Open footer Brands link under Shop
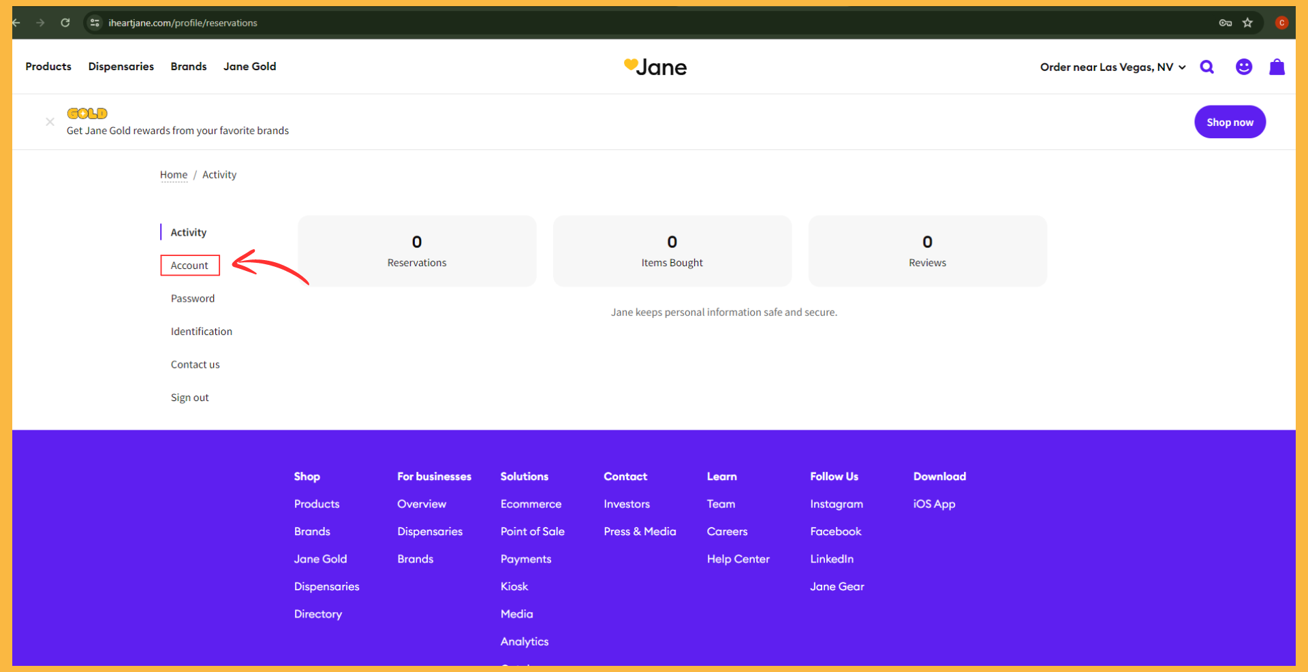This screenshot has height=672, width=1308. point(312,532)
